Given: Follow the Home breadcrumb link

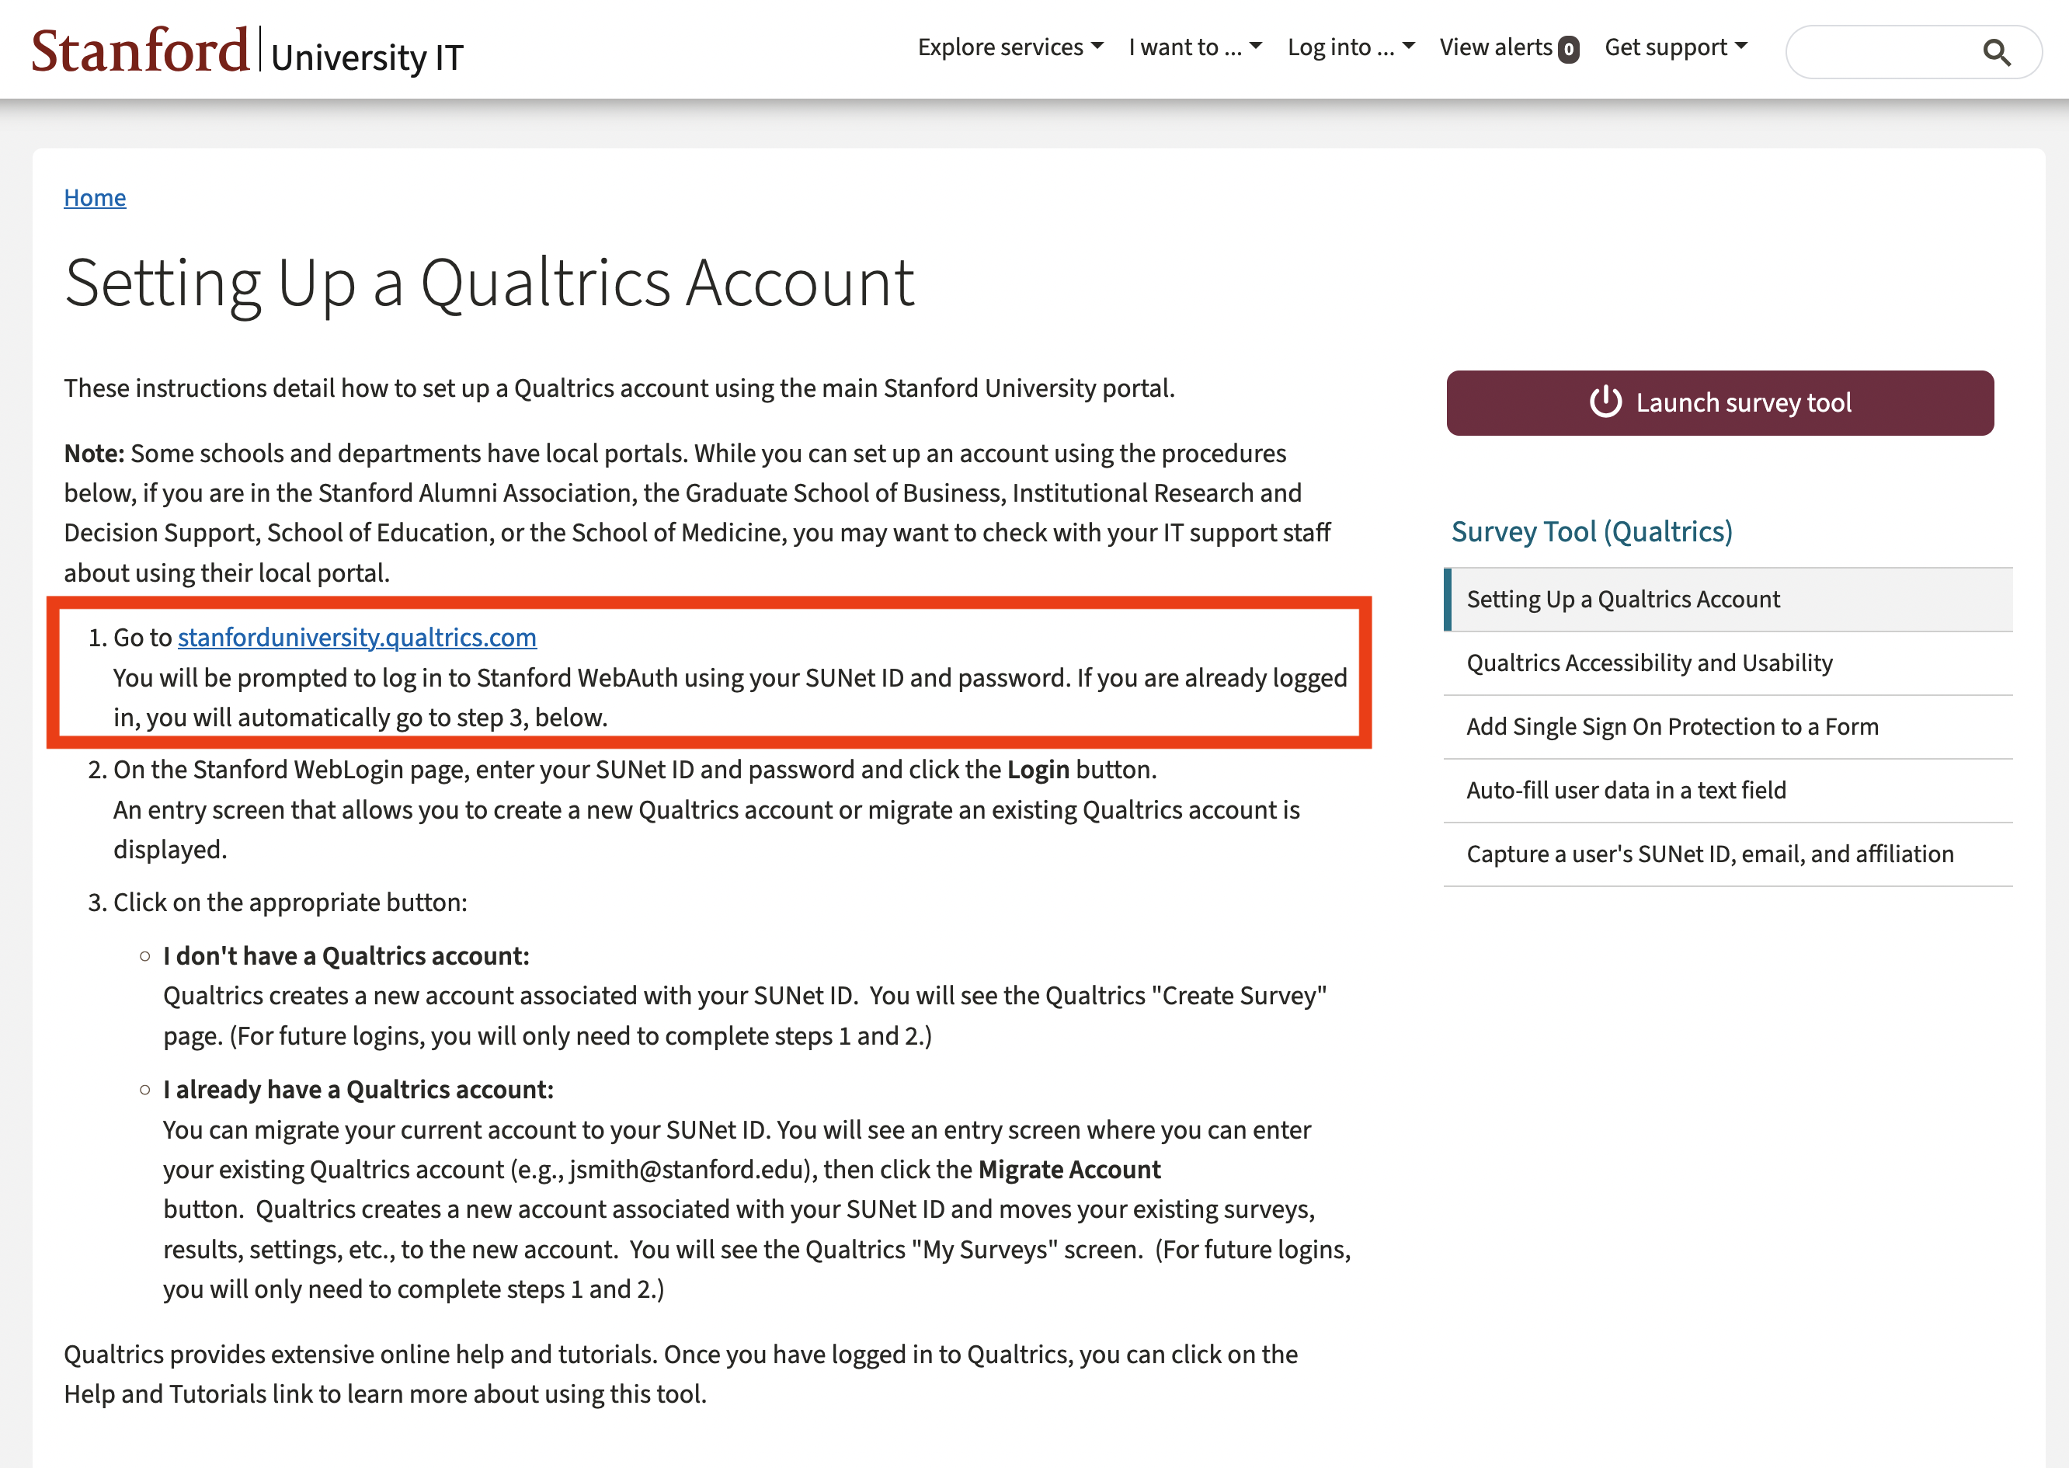Looking at the screenshot, I should pyautogui.click(x=95, y=198).
